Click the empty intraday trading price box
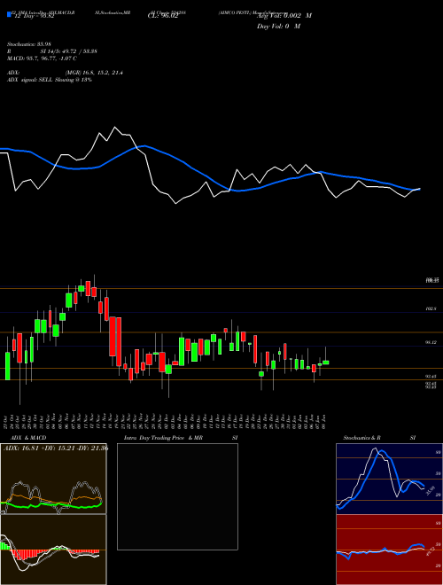The width and height of the screenshot is (443, 585). click(x=177, y=496)
